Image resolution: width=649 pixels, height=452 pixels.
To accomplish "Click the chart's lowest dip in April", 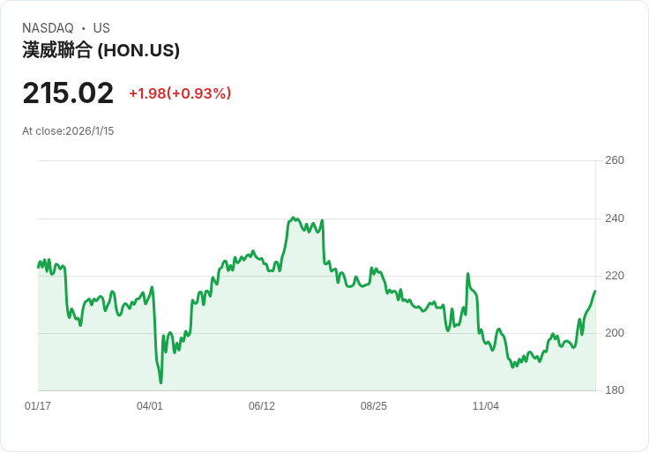I will click(160, 382).
